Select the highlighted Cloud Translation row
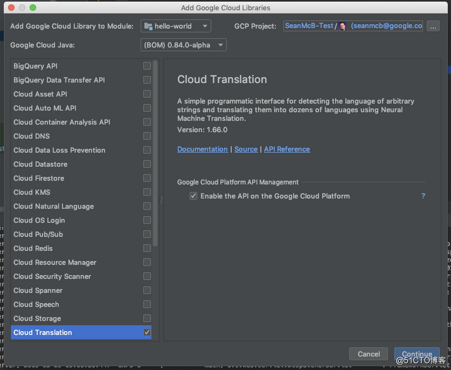 [x=81, y=332]
